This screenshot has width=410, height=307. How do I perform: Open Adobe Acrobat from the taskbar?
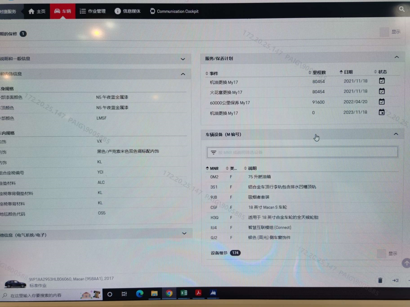click(199, 293)
